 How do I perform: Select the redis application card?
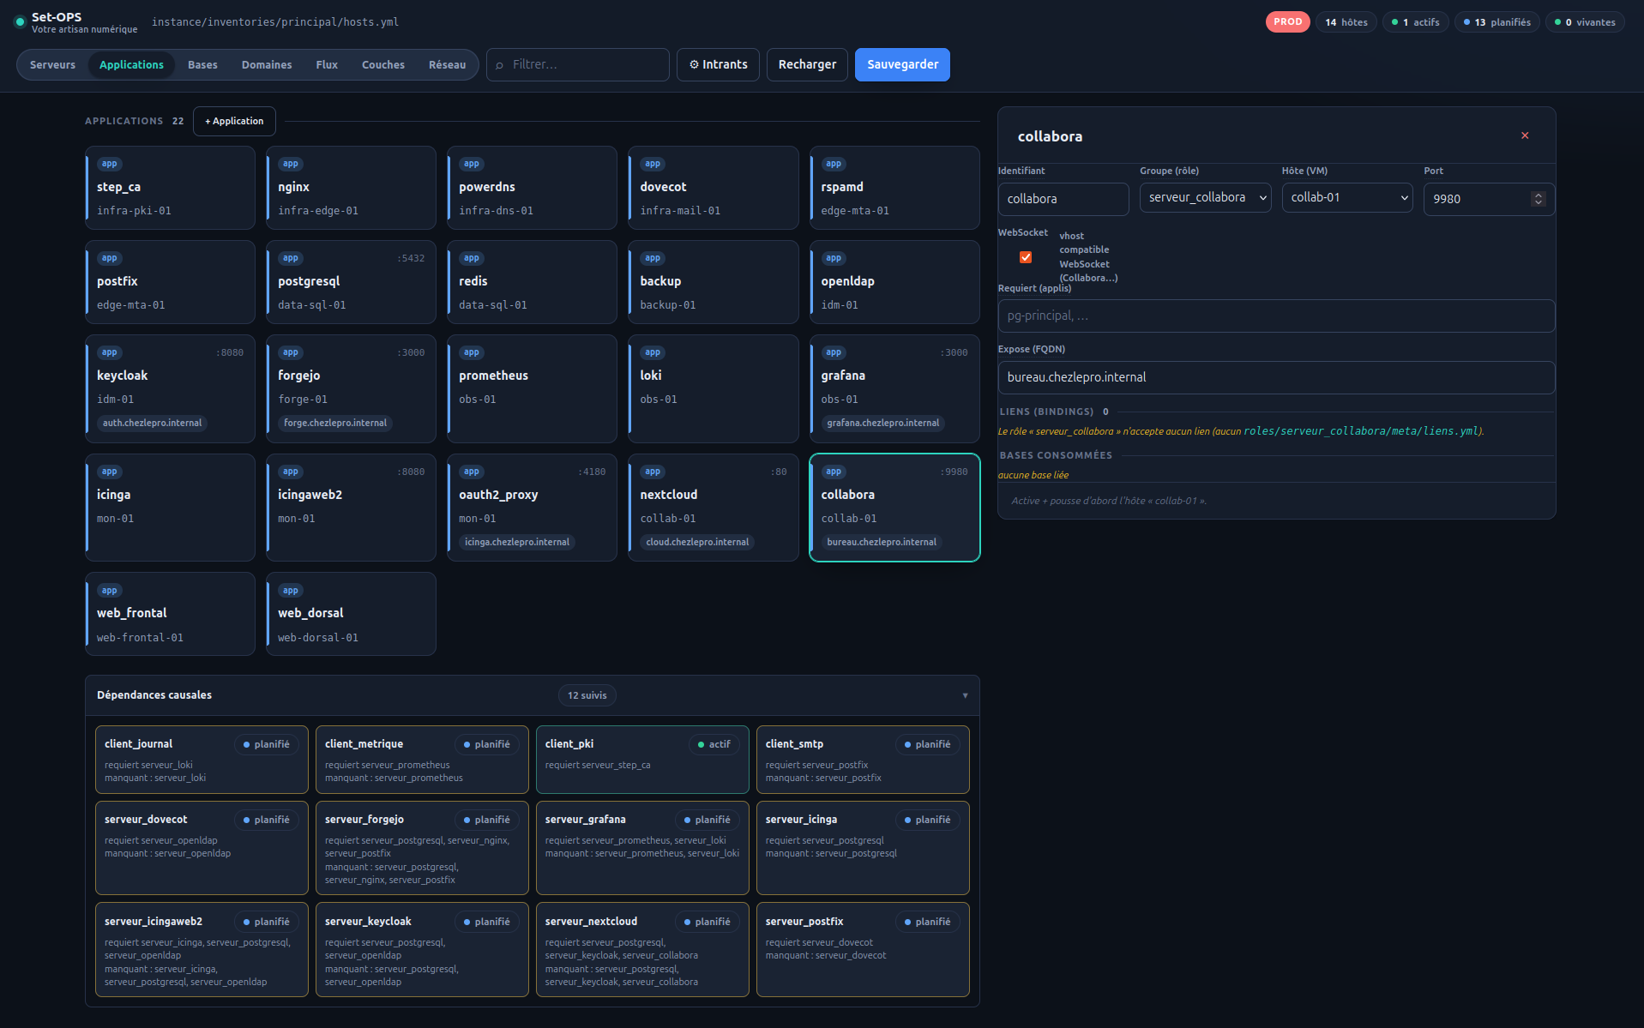[532, 282]
